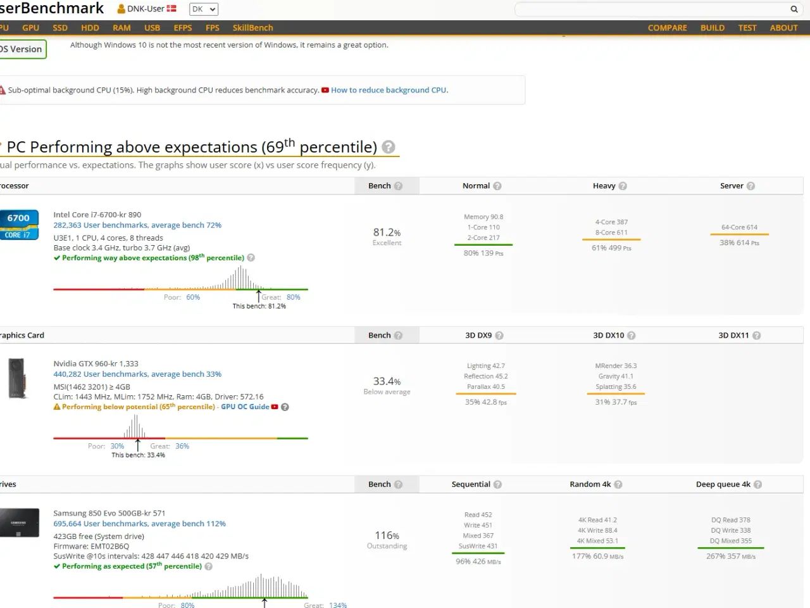Click help icon next to 3D DX9 header
Screen dimensions: 810x608
(499, 335)
